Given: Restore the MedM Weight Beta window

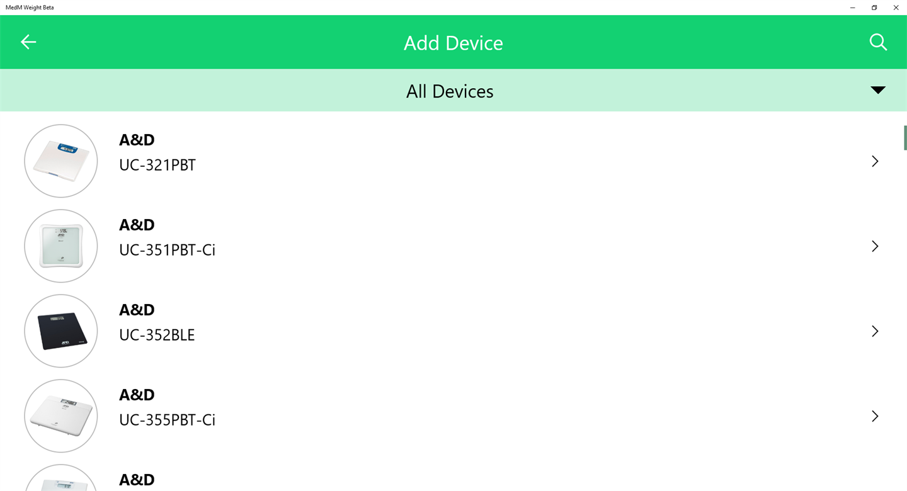Looking at the screenshot, I should (874, 8).
